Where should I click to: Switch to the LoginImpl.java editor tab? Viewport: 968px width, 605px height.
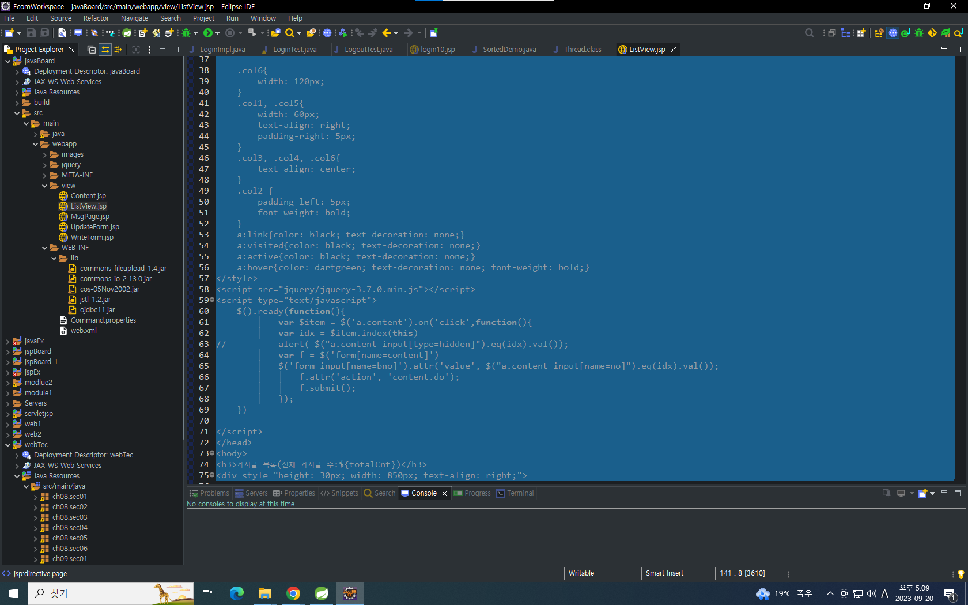coord(222,50)
